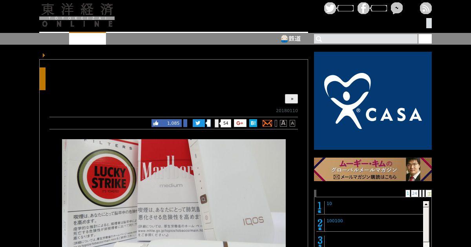The height and width of the screenshot is (247, 471).
Task: Open the rank 2 article titled 100100
Action: (335, 221)
